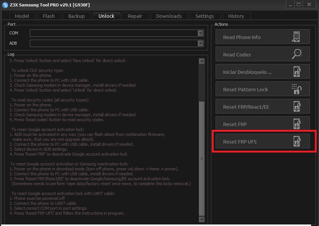Click the "Actions" panel heading
The height and width of the screenshot is (226, 319).
pos(221,24)
